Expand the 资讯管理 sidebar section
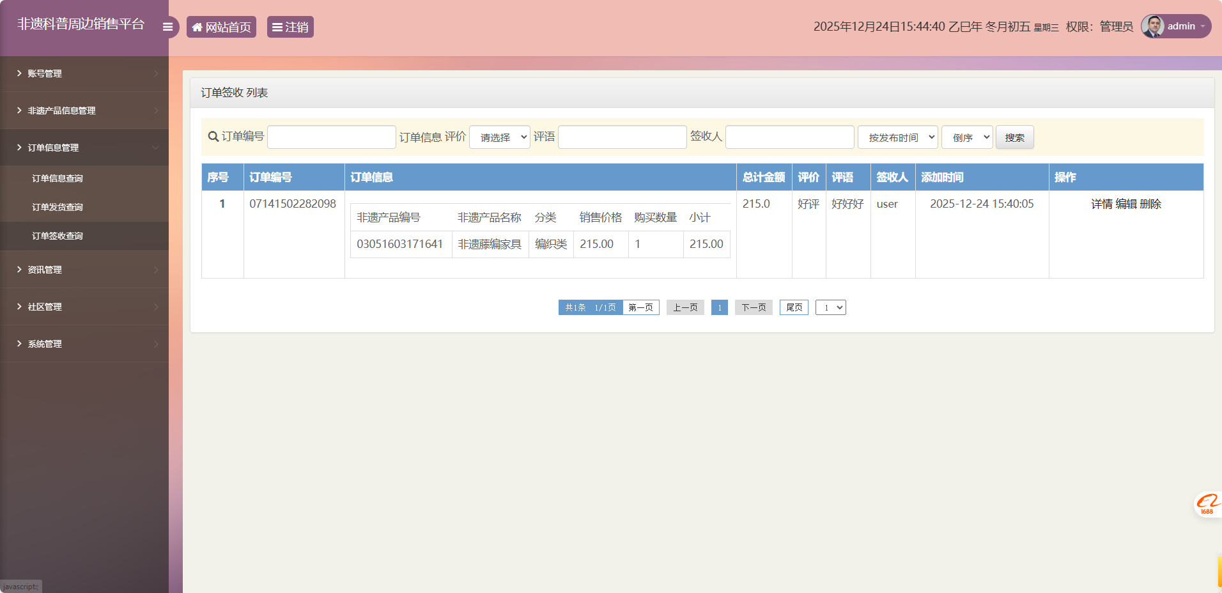 click(x=45, y=269)
